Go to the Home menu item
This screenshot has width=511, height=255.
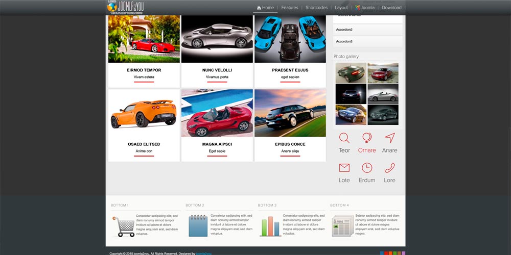pyautogui.click(x=265, y=8)
